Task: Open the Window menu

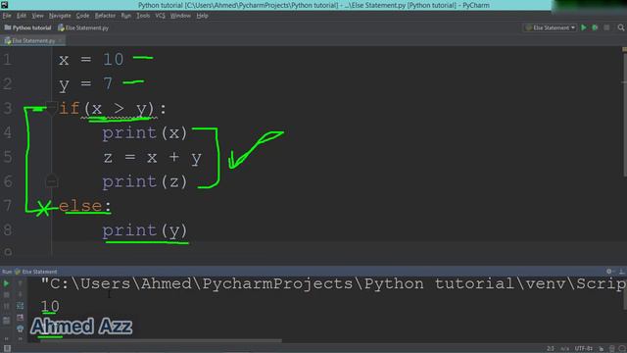Action: tap(180, 16)
